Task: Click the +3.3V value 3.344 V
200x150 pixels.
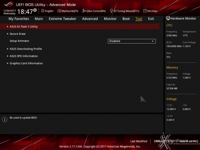Action: [170, 120]
